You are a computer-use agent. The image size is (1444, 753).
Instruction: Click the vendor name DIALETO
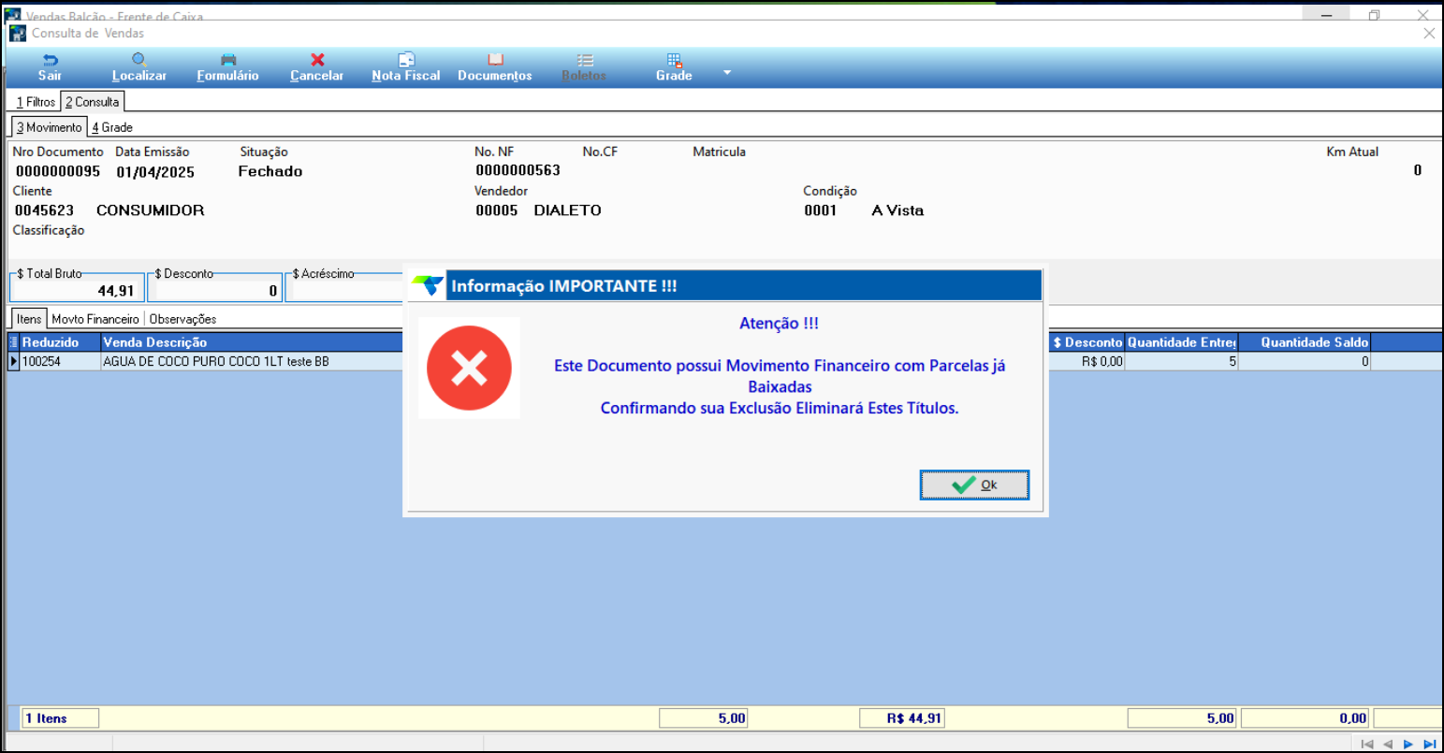pos(568,210)
